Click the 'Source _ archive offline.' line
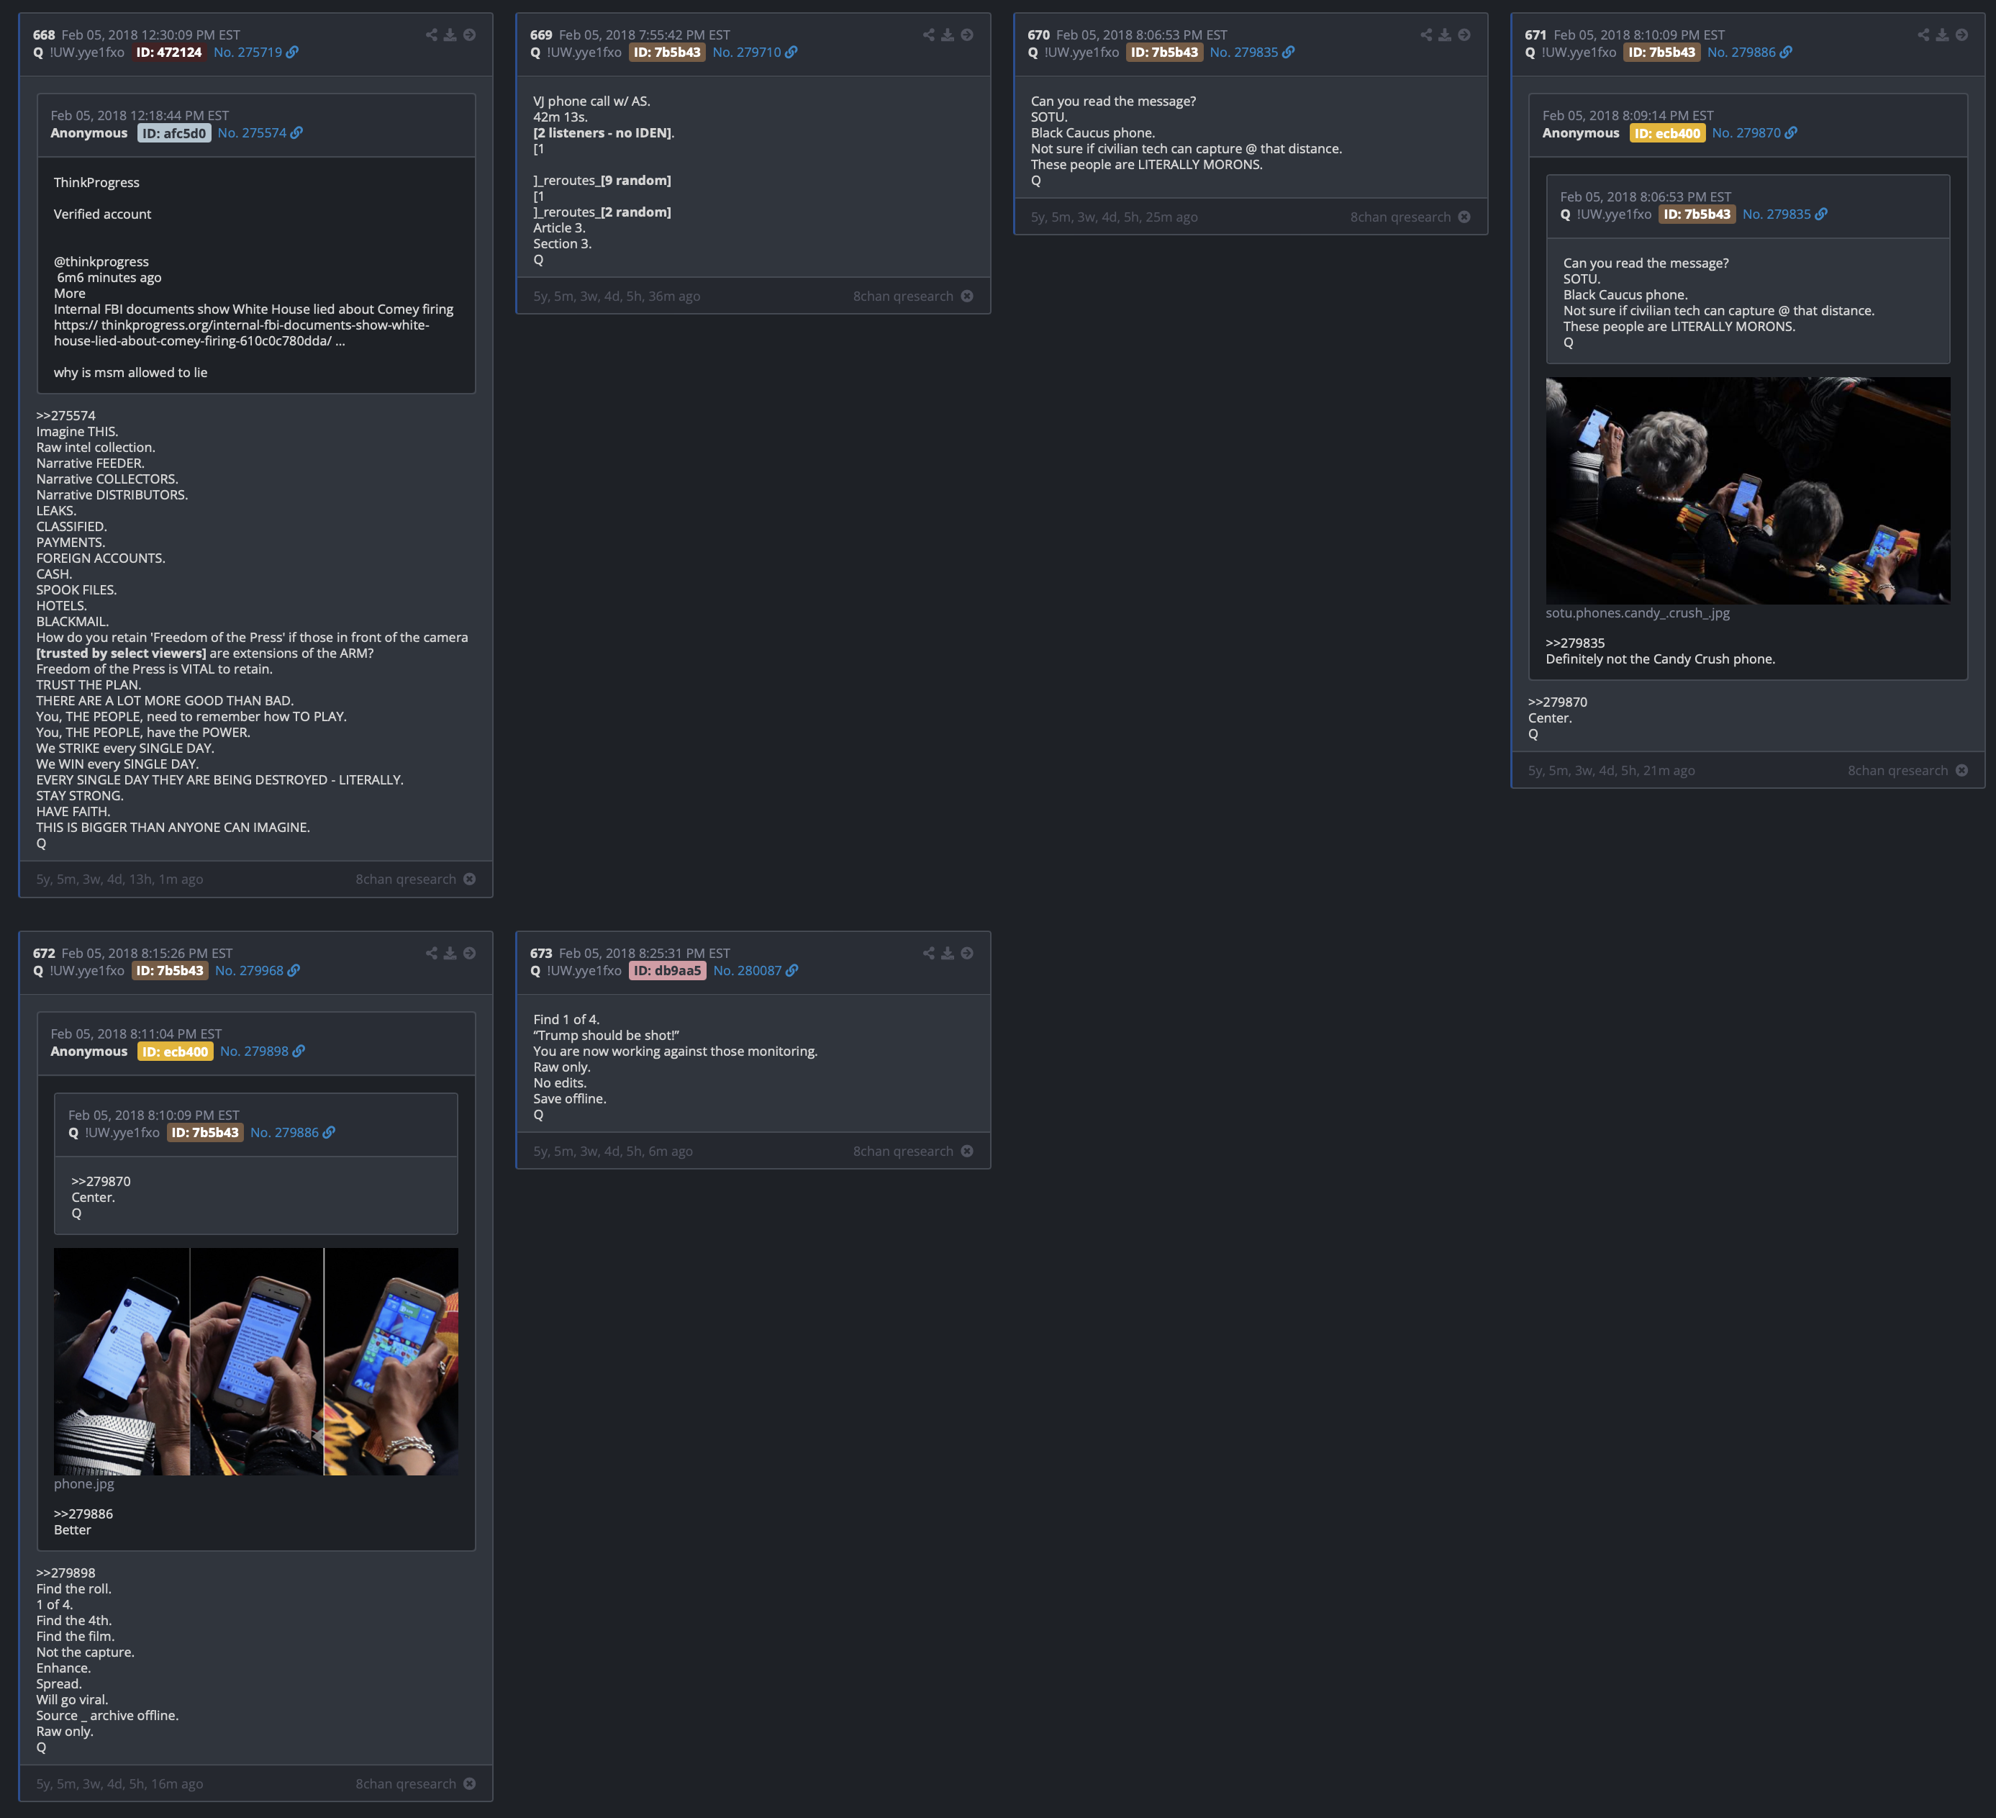This screenshot has width=1996, height=1818. coord(108,1715)
